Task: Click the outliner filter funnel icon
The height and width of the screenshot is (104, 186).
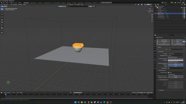Action: pos(182,5)
